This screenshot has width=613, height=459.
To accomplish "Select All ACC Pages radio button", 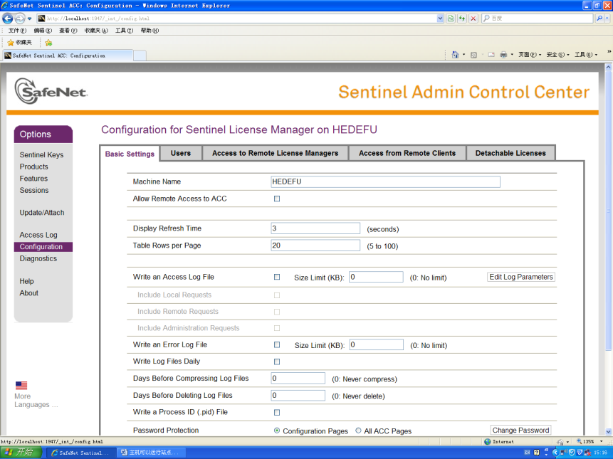I will (x=357, y=431).
